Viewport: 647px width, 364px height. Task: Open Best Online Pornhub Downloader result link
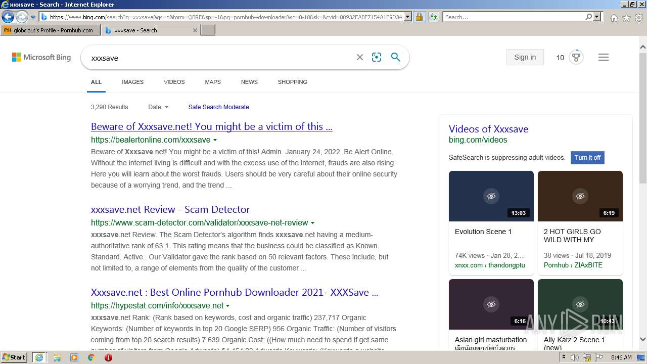pyautogui.click(x=235, y=293)
